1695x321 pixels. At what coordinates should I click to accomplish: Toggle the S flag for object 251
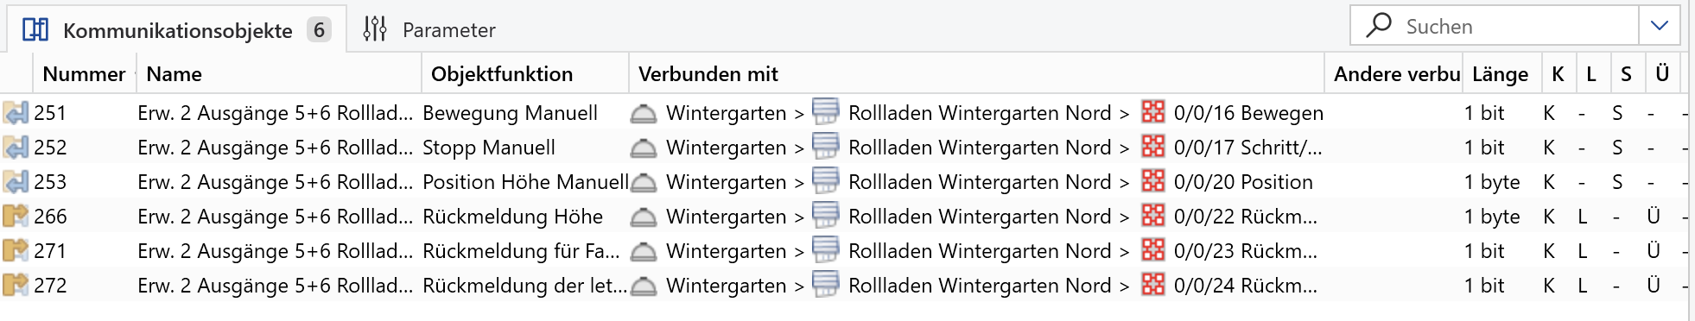1617,113
